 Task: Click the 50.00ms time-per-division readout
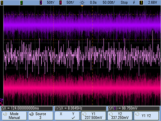point(109,2)
